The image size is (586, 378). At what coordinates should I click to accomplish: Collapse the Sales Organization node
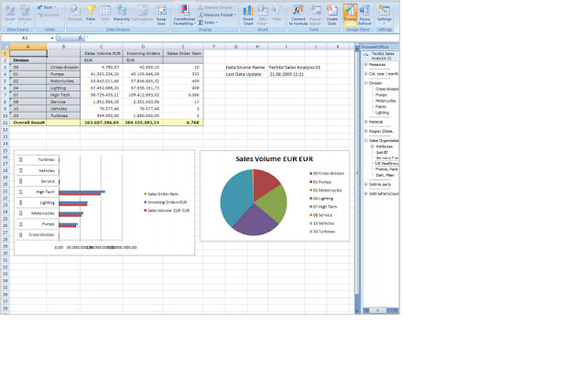pos(366,140)
